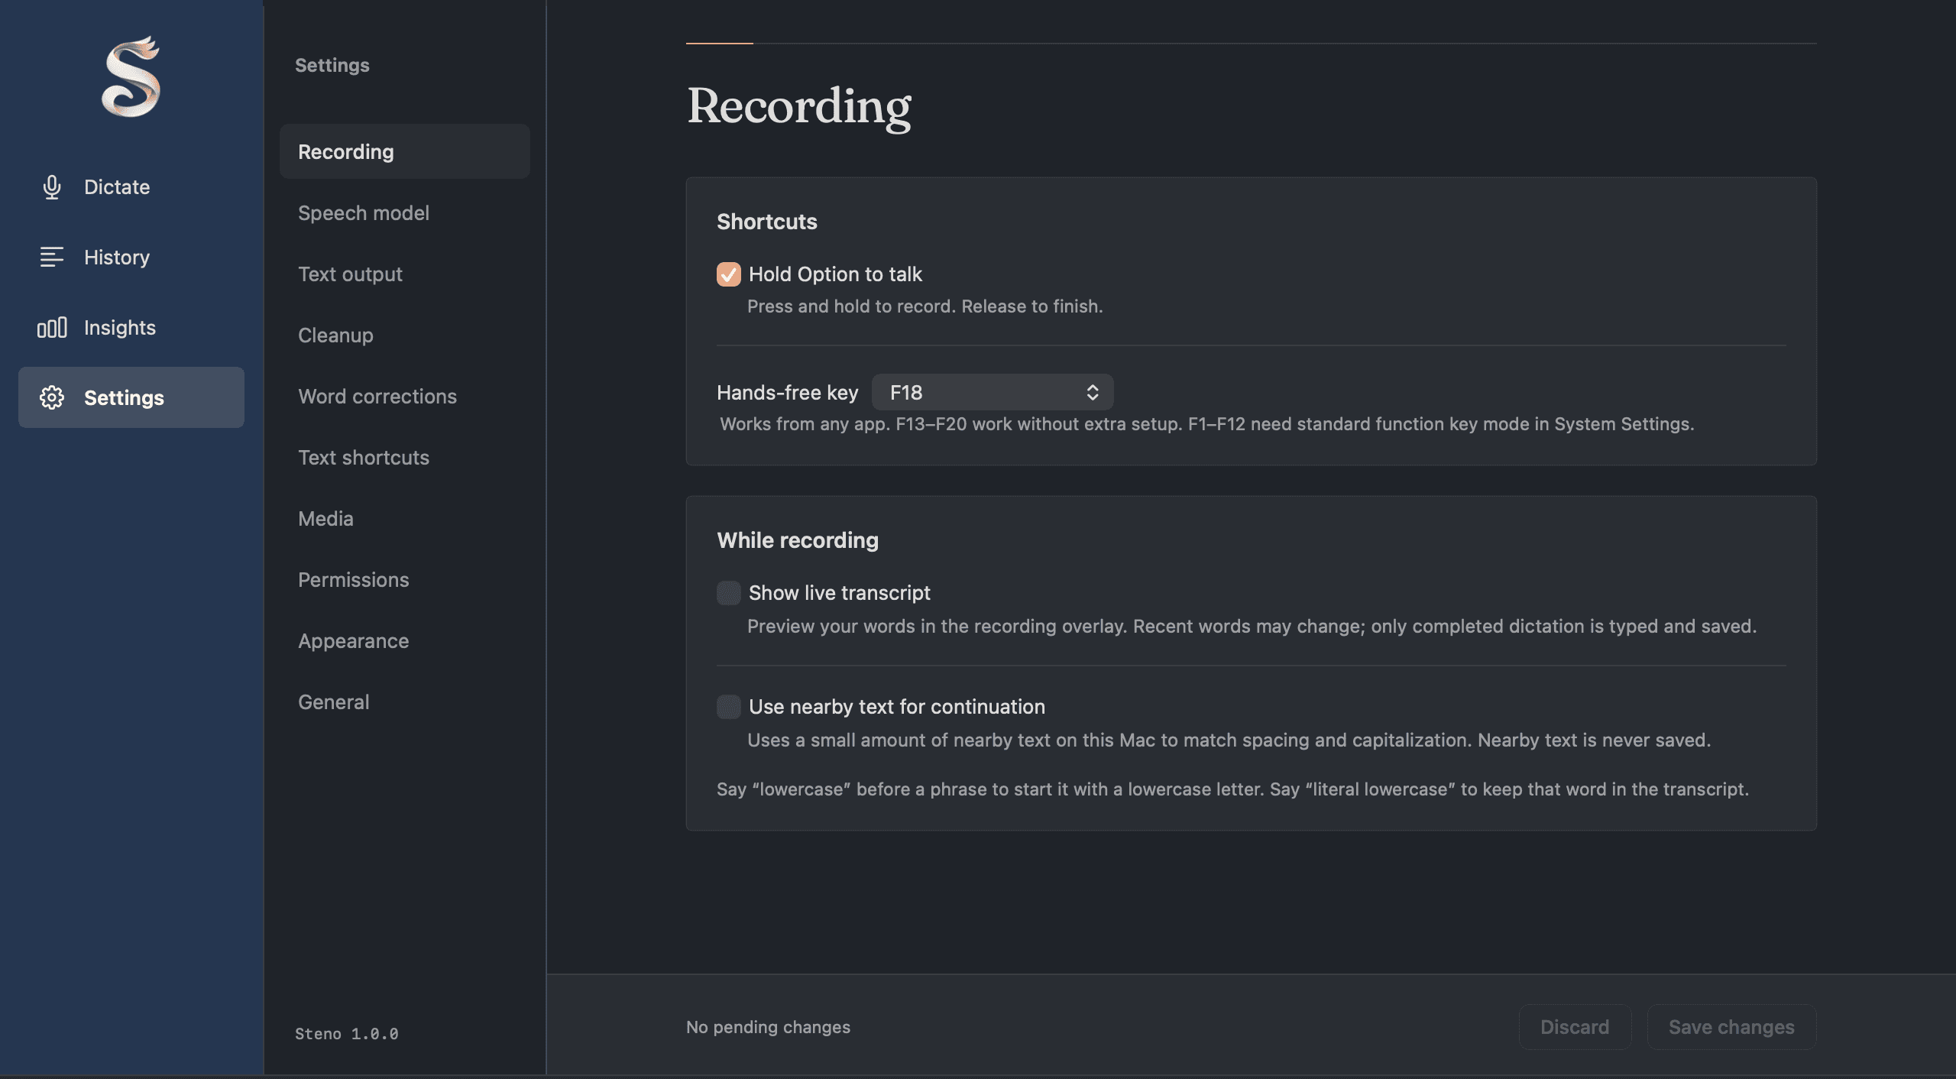This screenshot has height=1079, width=1956.
Task: Go to Insights label in sidebar
Action: (x=120, y=328)
